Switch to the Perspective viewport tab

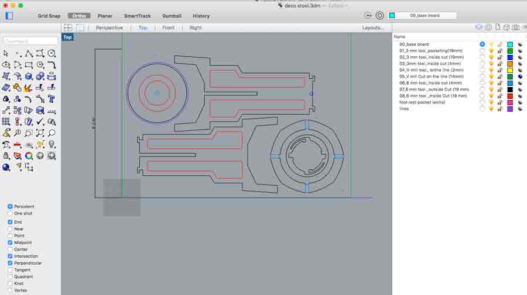pyautogui.click(x=109, y=27)
